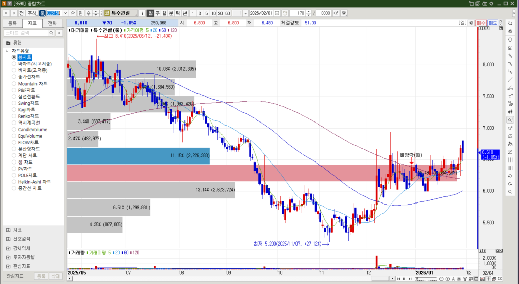Switch to the 종목 tab
This screenshot has height=284, width=519.
pos(13,23)
